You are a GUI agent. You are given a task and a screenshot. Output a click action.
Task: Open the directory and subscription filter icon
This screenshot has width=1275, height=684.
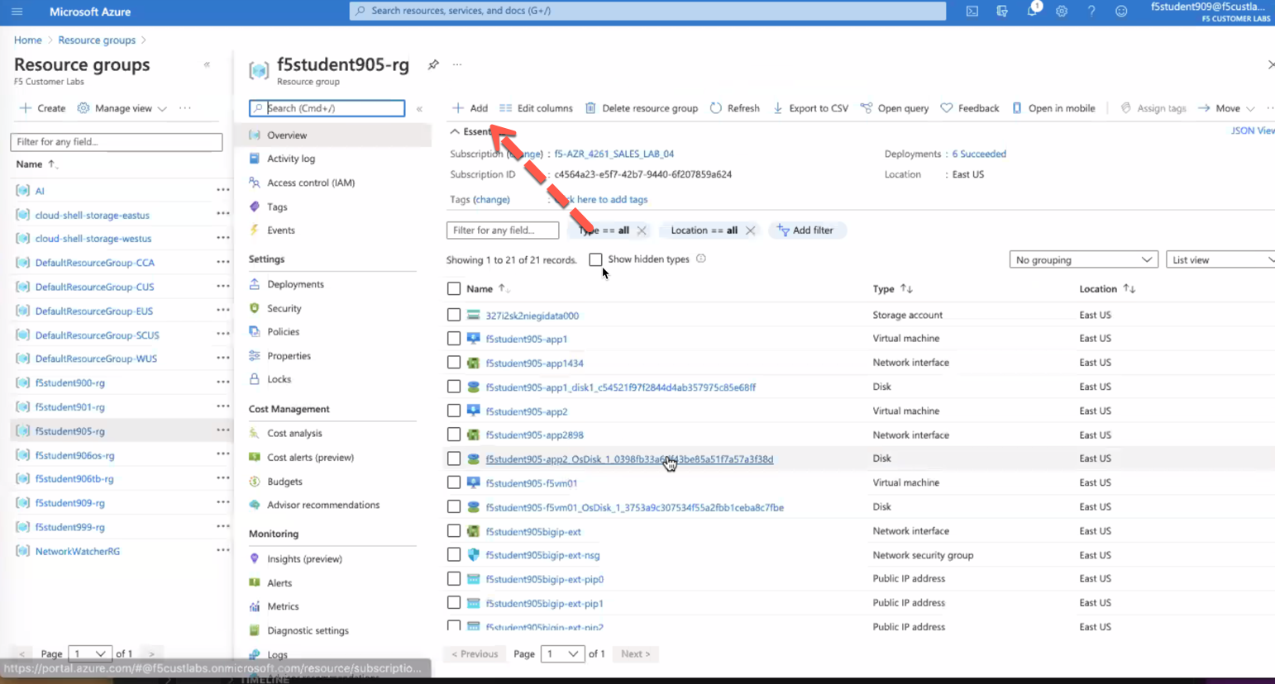point(1002,12)
